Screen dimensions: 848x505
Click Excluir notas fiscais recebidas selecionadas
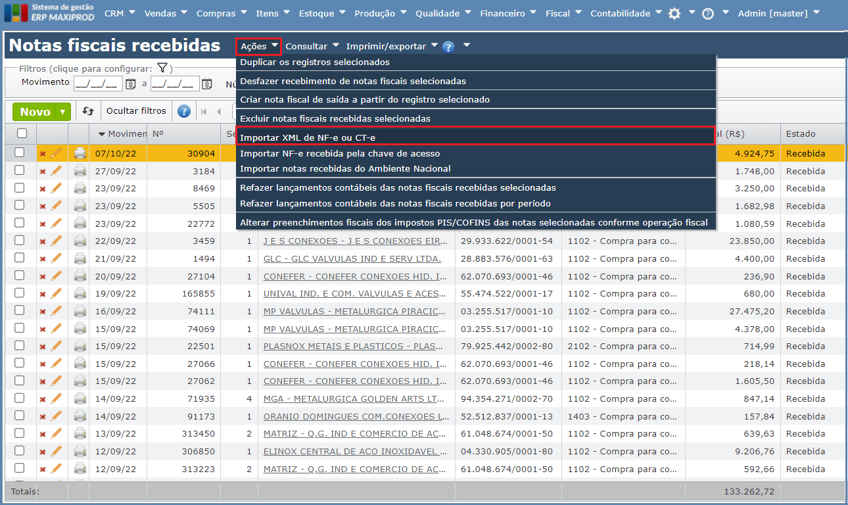pos(475,119)
